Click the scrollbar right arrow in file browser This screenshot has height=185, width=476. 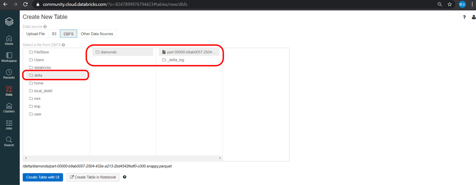pyautogui.click(x=220, y=158)
